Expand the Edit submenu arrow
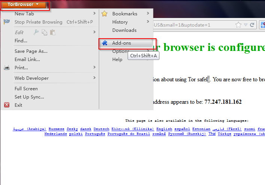 coord(94,32)
